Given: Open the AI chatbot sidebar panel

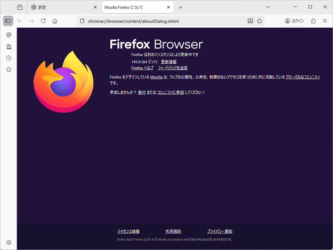Looking at the screenshot, I should 8,35.
